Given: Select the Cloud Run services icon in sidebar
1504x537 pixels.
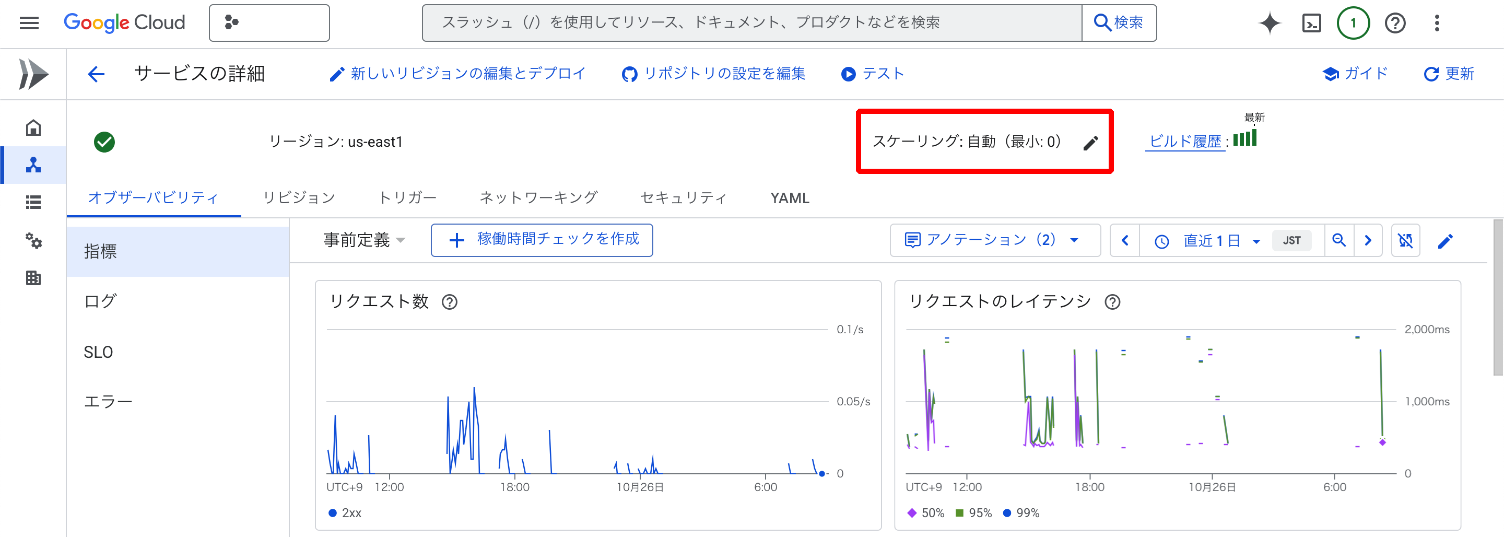Looking at the screenshot, I should coord(33,165).
